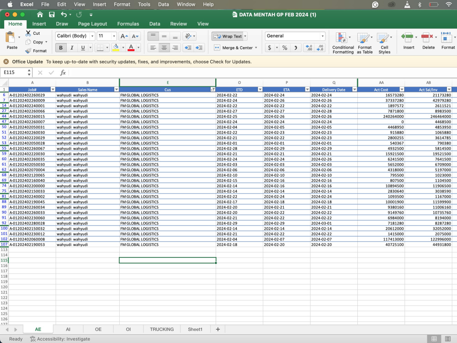
Task: Open the Job# column filter dropdown
Action: [x=53, y=90]
